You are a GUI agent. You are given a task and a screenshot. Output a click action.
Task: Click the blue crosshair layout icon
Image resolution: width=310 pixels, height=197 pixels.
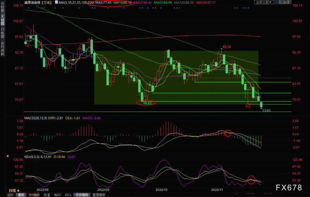(277, 2)
